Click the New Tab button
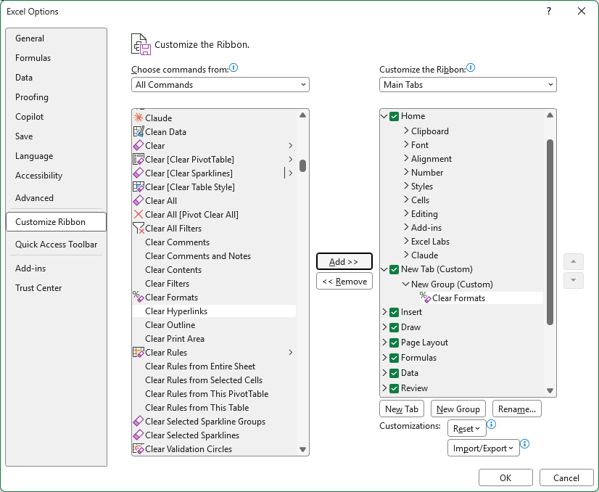Screen dimensions: 599x492 (x=402, y=409)
